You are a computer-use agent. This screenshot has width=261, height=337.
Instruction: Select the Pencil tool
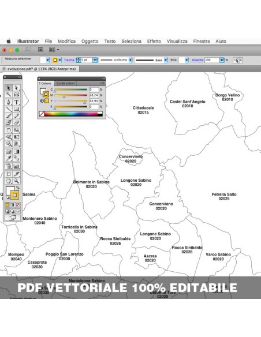point(16,116)
